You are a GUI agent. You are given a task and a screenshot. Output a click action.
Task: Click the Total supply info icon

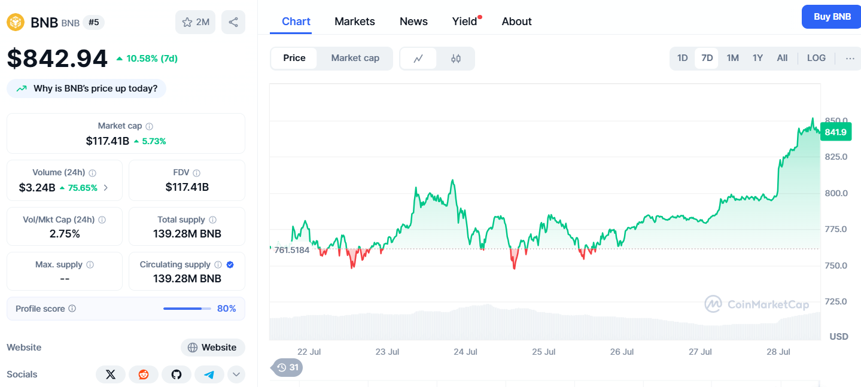tap(212, 220)
